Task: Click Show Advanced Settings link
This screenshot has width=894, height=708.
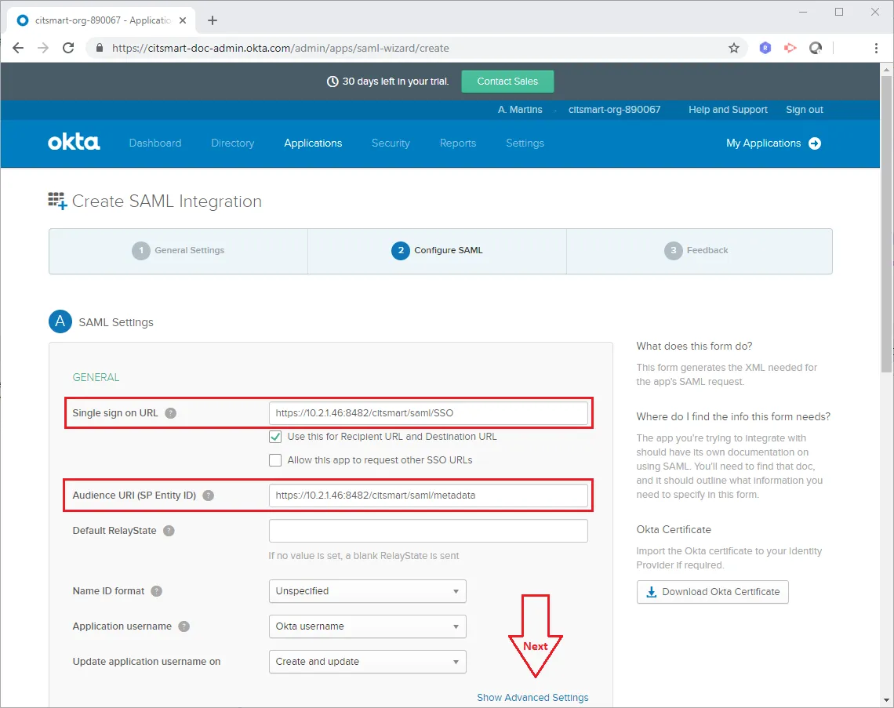Action: coord(532,698)
